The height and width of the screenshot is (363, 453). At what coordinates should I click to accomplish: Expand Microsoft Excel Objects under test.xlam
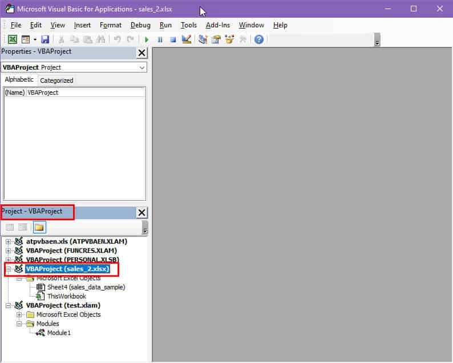(x=19, y=314)
